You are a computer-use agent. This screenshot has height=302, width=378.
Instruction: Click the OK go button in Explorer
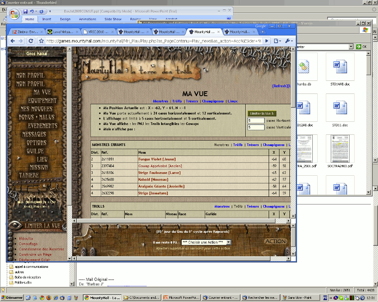pos(361,47)
